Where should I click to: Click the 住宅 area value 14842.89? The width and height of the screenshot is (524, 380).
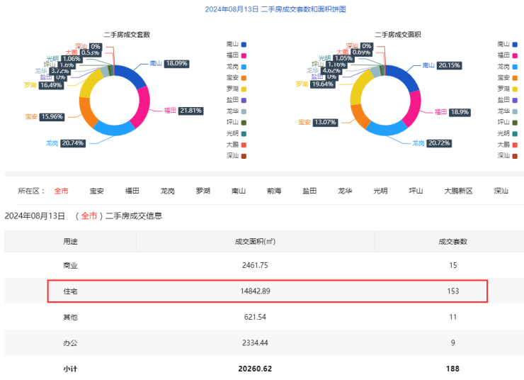255,291
